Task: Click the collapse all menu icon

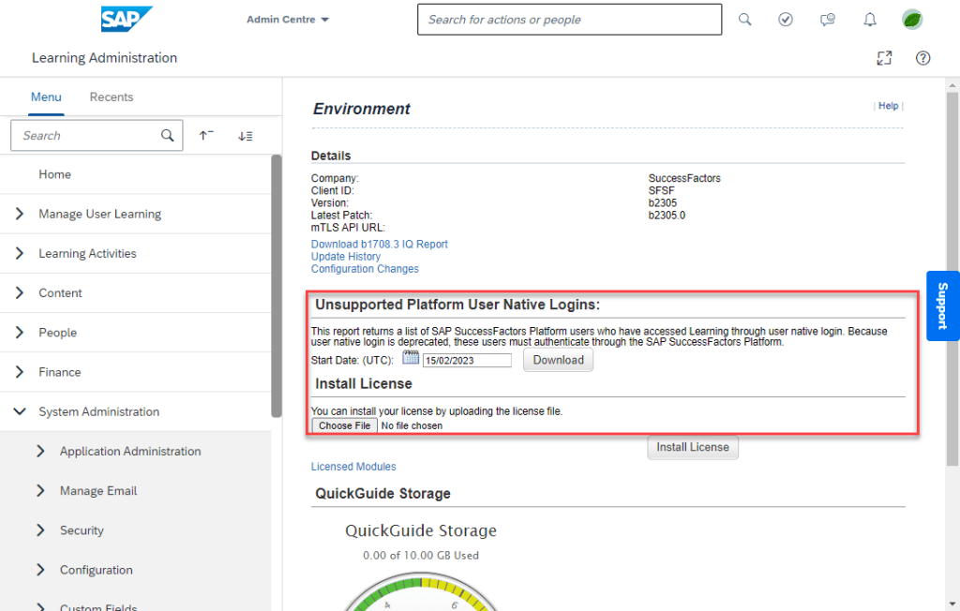Action: tap(206, 136)
